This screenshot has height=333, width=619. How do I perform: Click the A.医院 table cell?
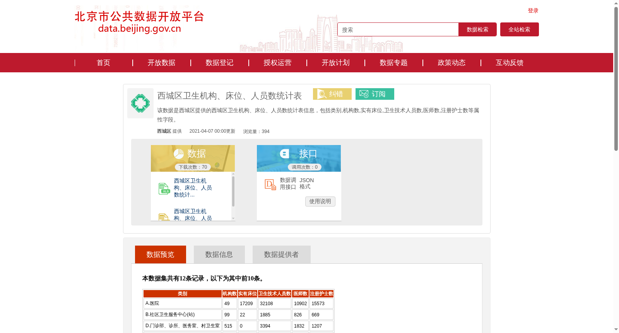(183, 304)
